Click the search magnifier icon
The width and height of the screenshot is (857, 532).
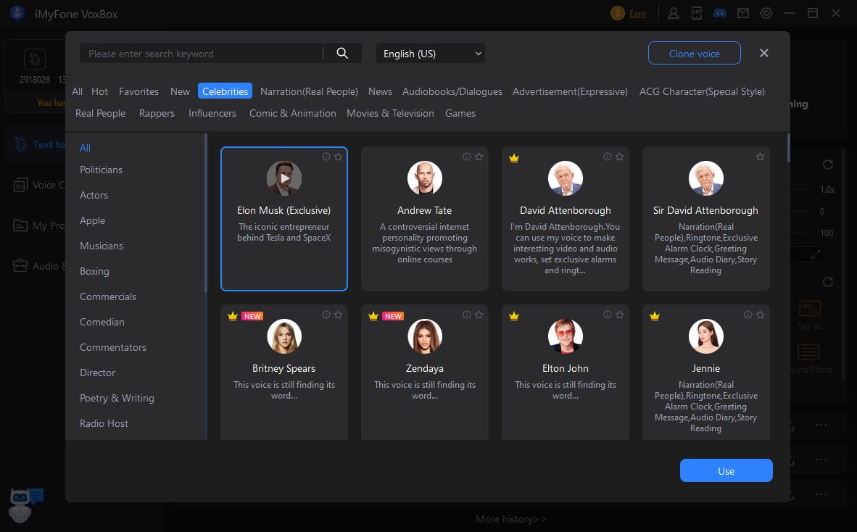coord(342,53)
